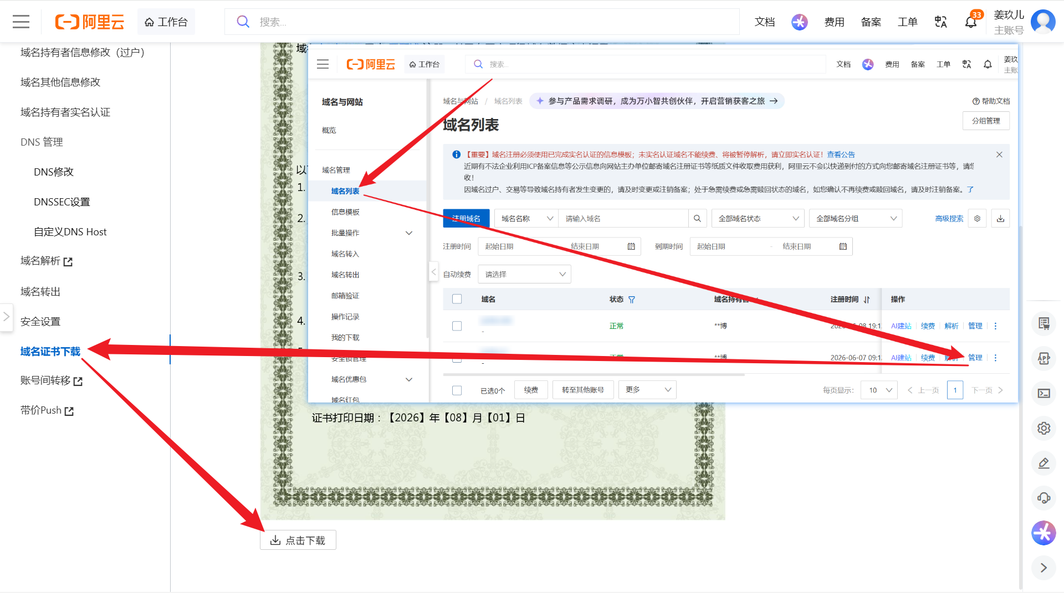Image resolution: width=1064 pixels, height=593 pixels.
Task: Open the colorful AI assistant icon in the right floating bar
Action: 1044,533
